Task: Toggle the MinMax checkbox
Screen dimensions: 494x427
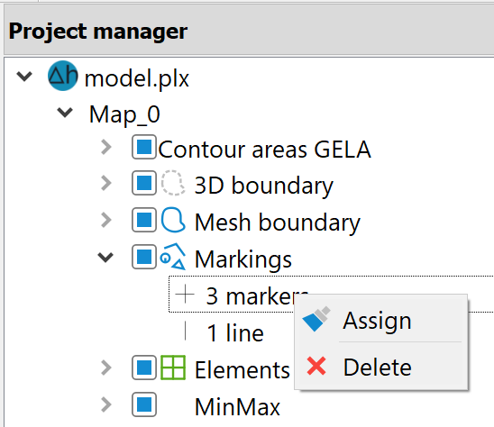Action: click(144, 404)
